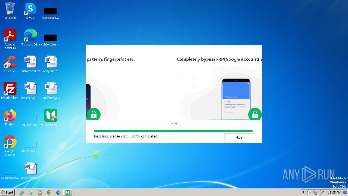
Task: Open Internet Explorer from taskbar
Action: (21, 192)
